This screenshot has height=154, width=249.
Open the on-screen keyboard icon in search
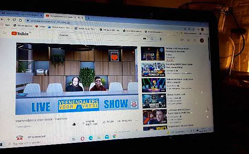[x=144, y=39]
